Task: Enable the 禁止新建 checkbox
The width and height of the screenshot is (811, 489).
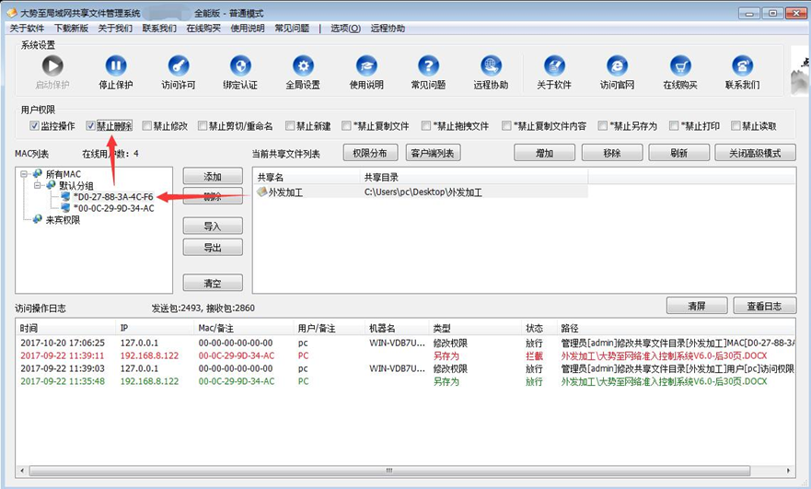Action: pyautogui.click(x=290, y=126)
